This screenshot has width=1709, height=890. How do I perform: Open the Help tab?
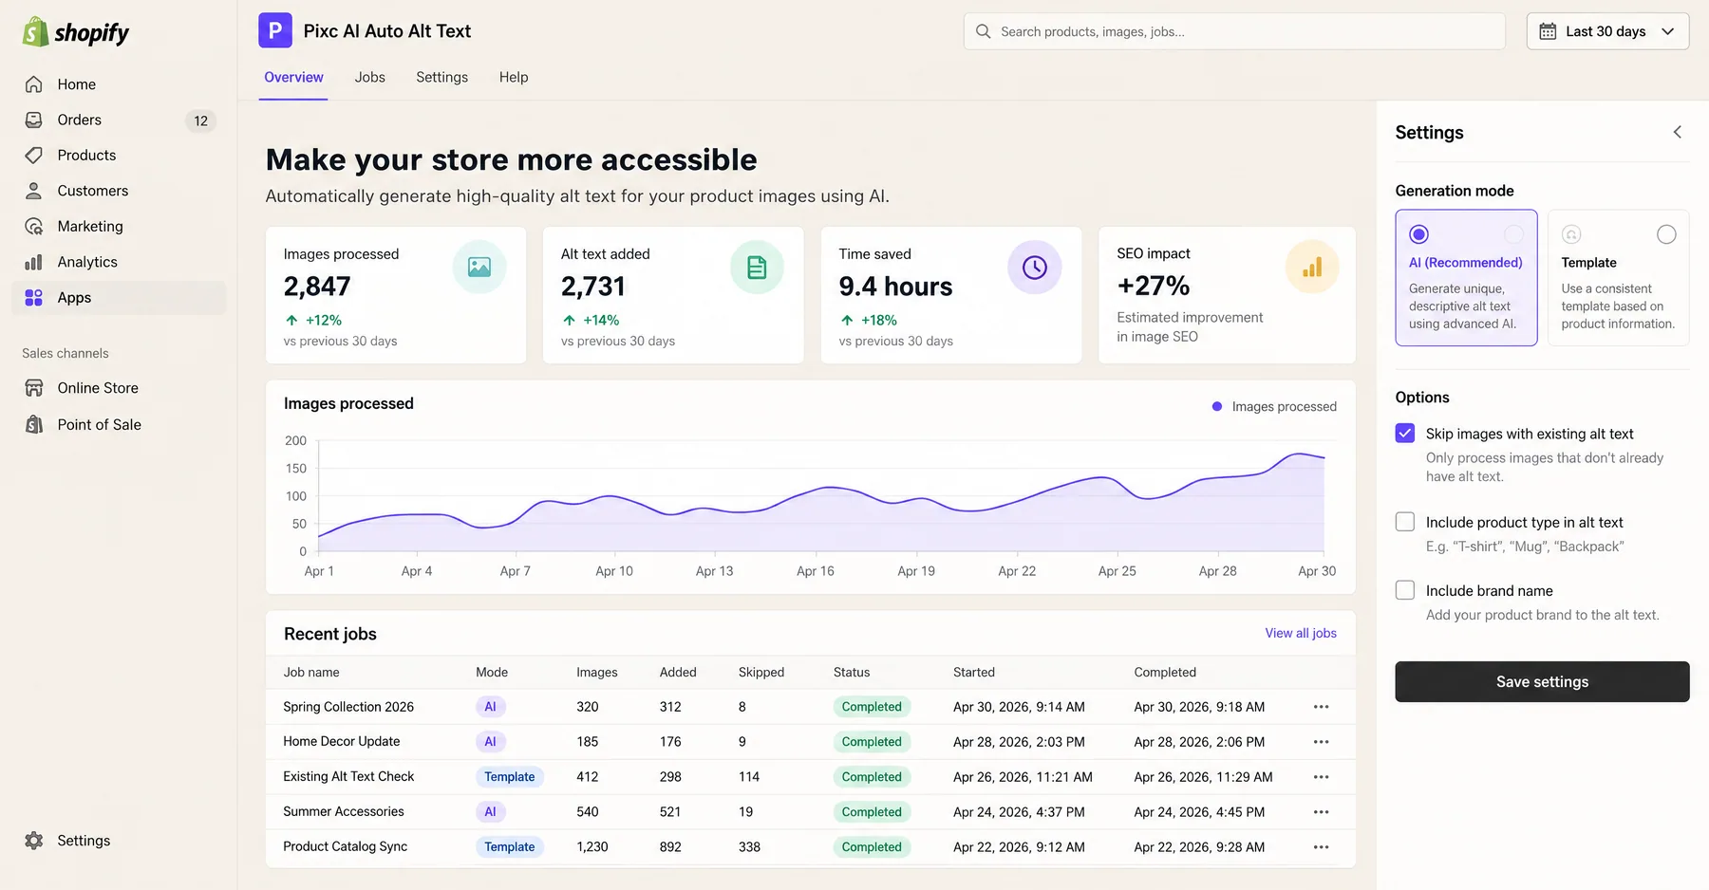pyautogui.click(x=514, y=77)
